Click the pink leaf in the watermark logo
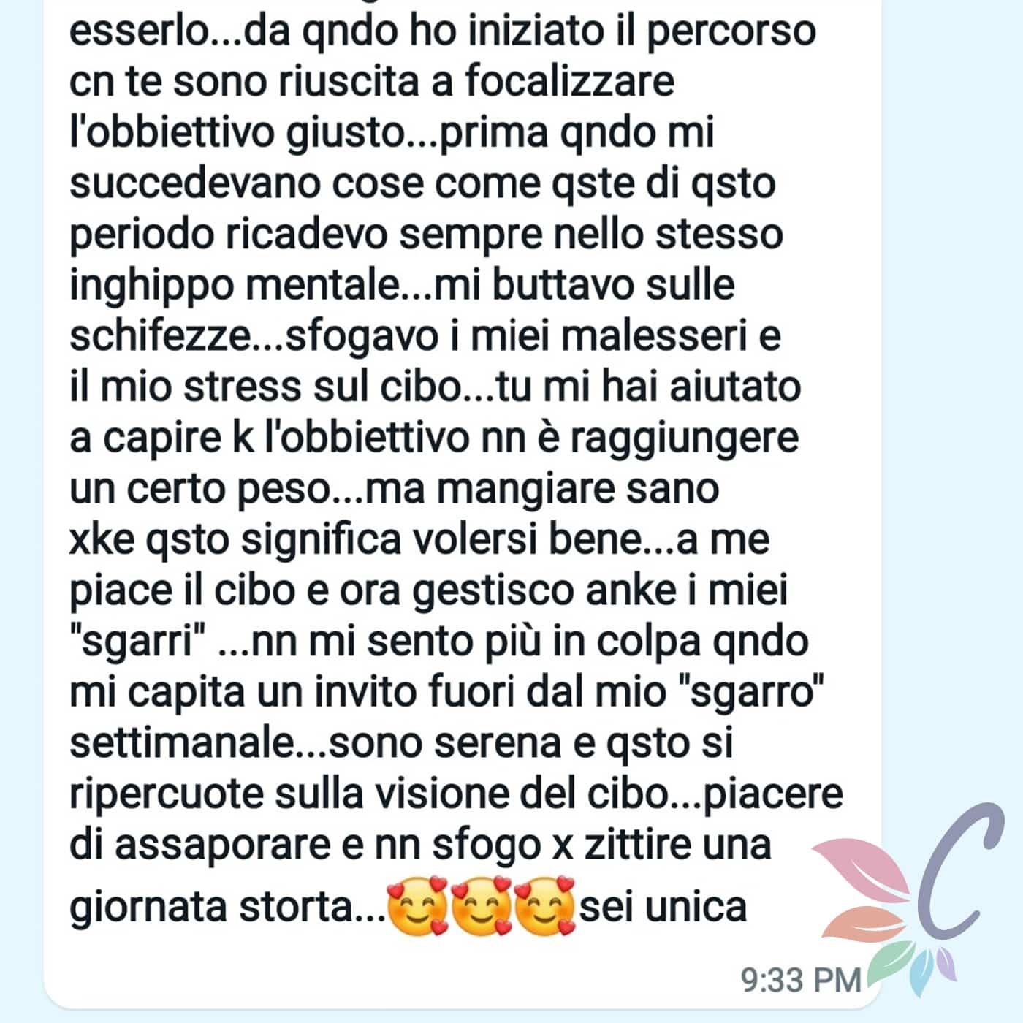 (x=862, y=871)
